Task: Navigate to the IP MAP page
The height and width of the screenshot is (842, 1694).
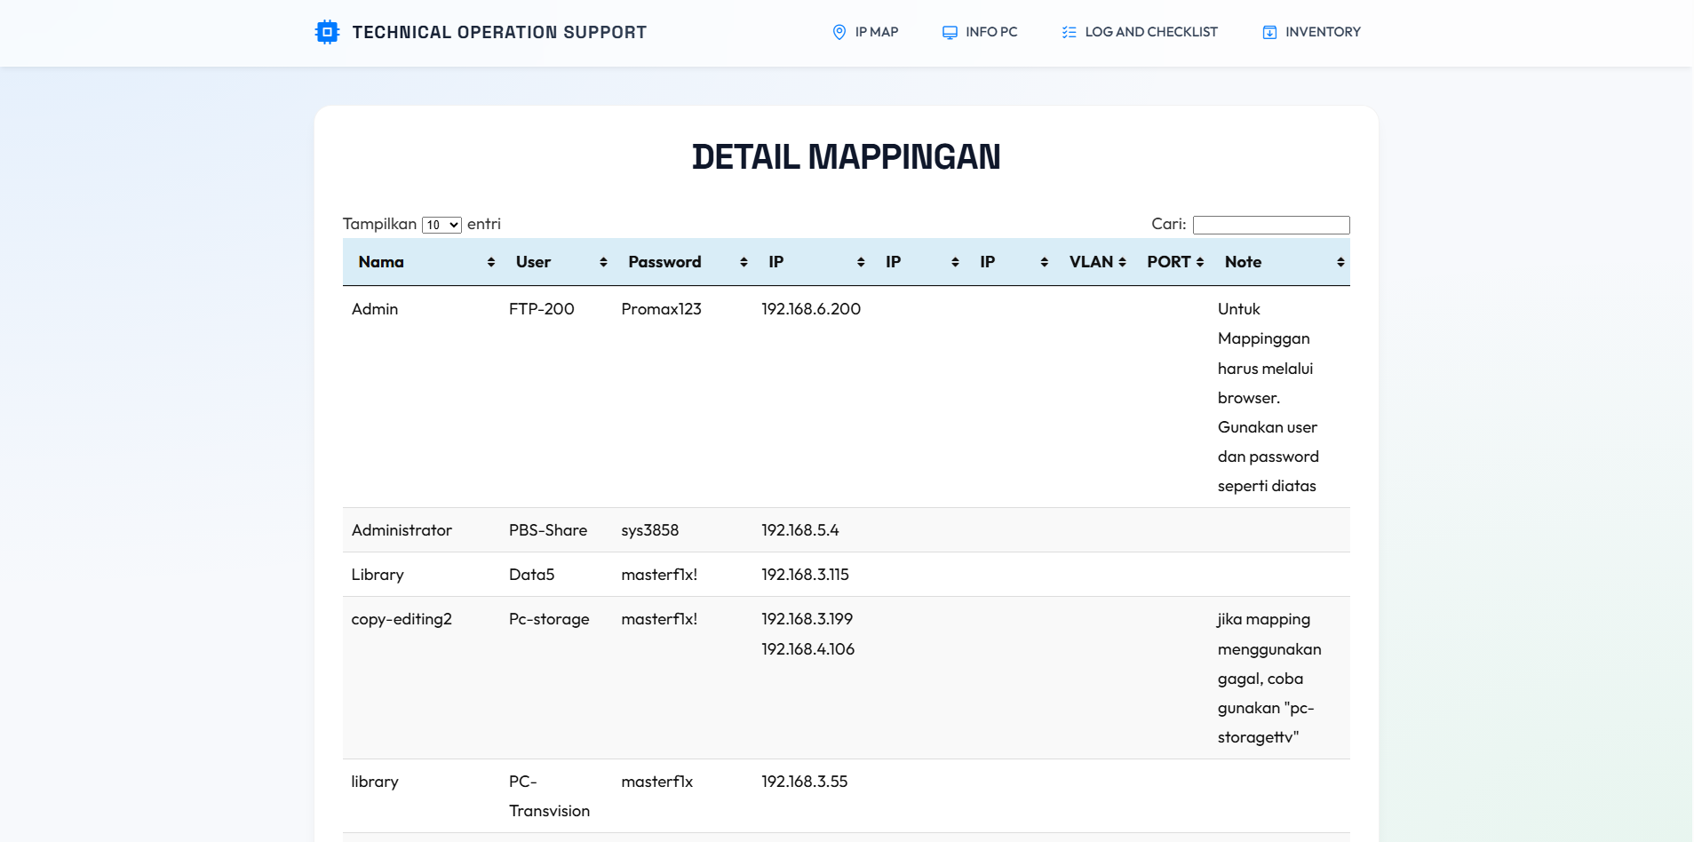Action: point(875,31)
